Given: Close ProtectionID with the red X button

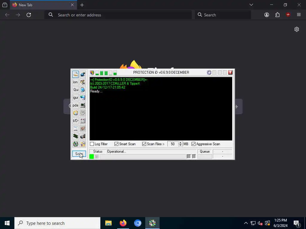Looking at the screenshot, I should click(230, 72).
